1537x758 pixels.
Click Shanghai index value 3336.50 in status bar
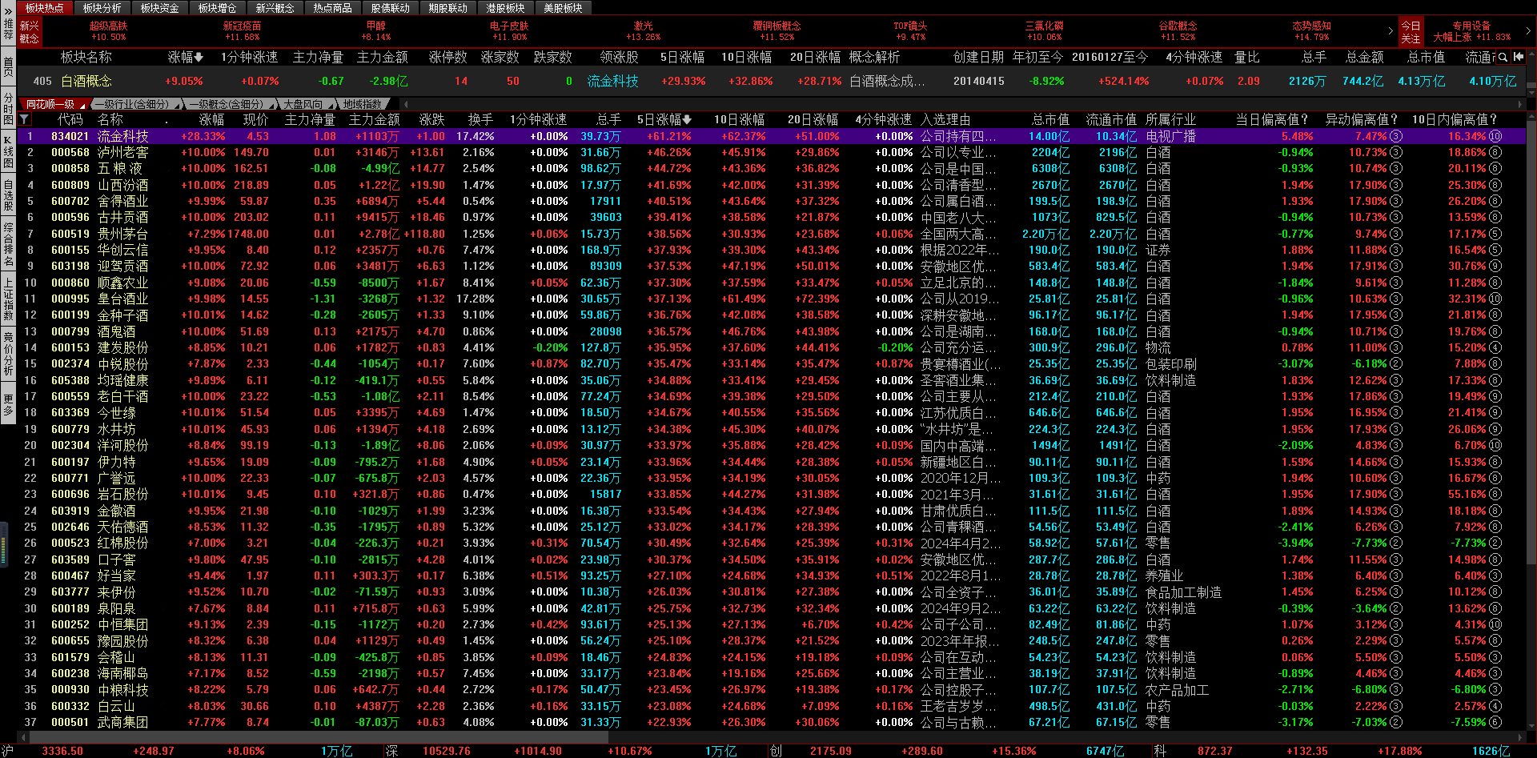click(x=62, y=751)
